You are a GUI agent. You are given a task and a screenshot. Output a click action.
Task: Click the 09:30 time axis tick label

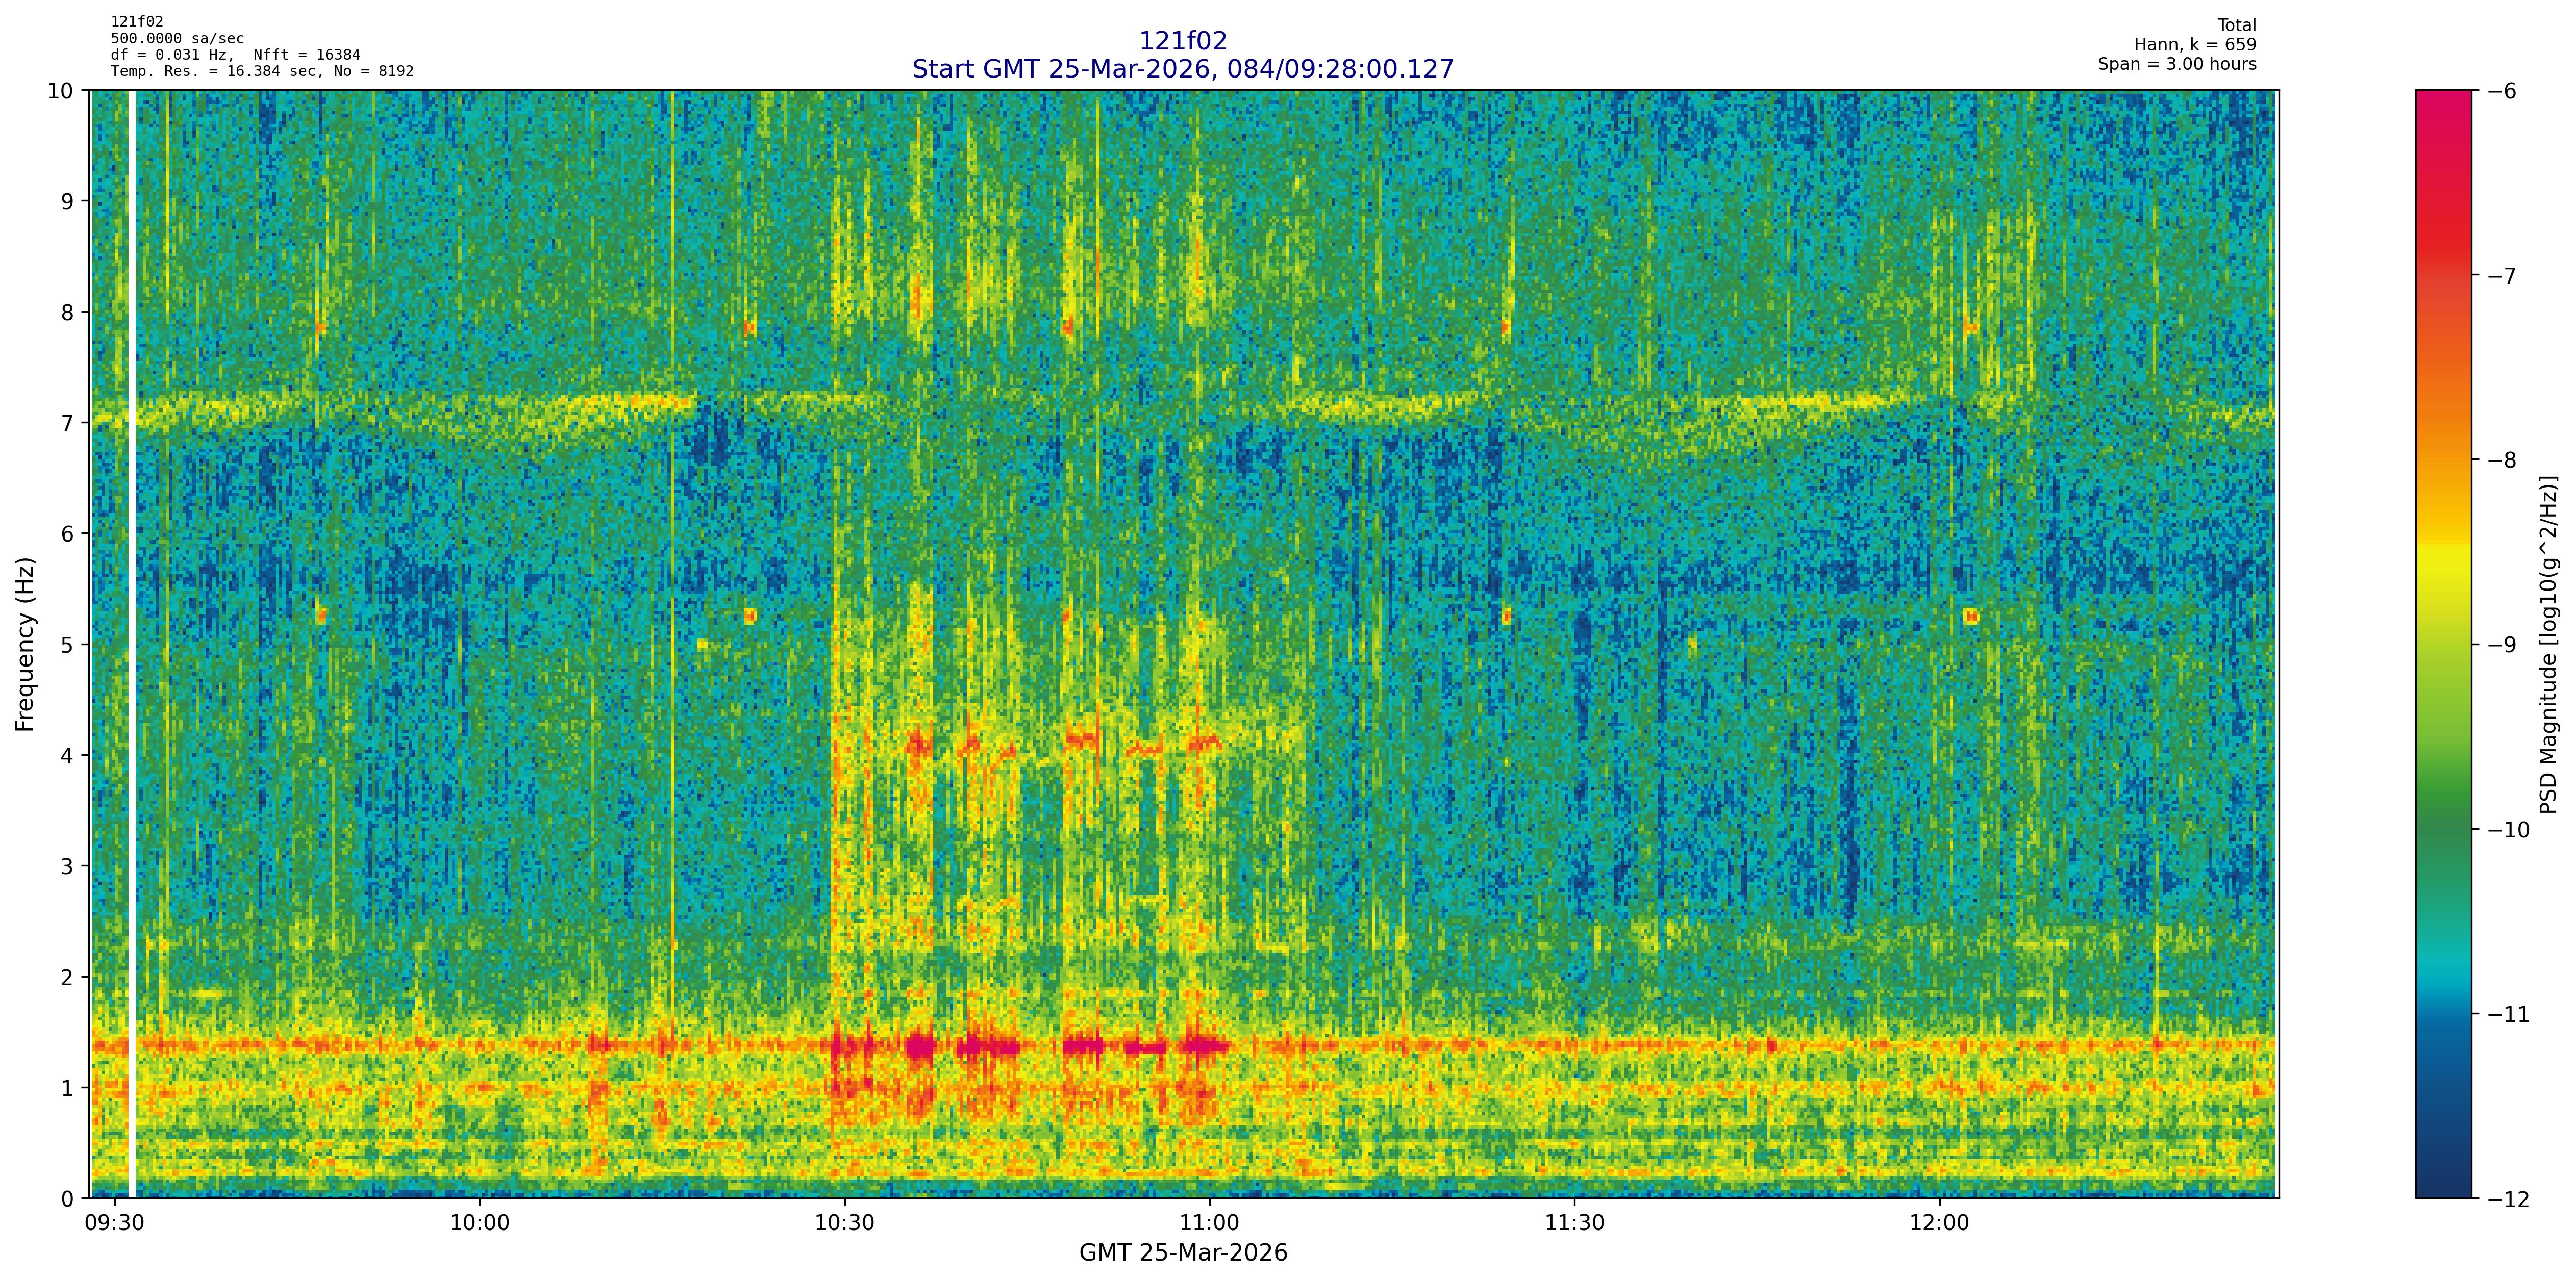[x=115, y=1223]
